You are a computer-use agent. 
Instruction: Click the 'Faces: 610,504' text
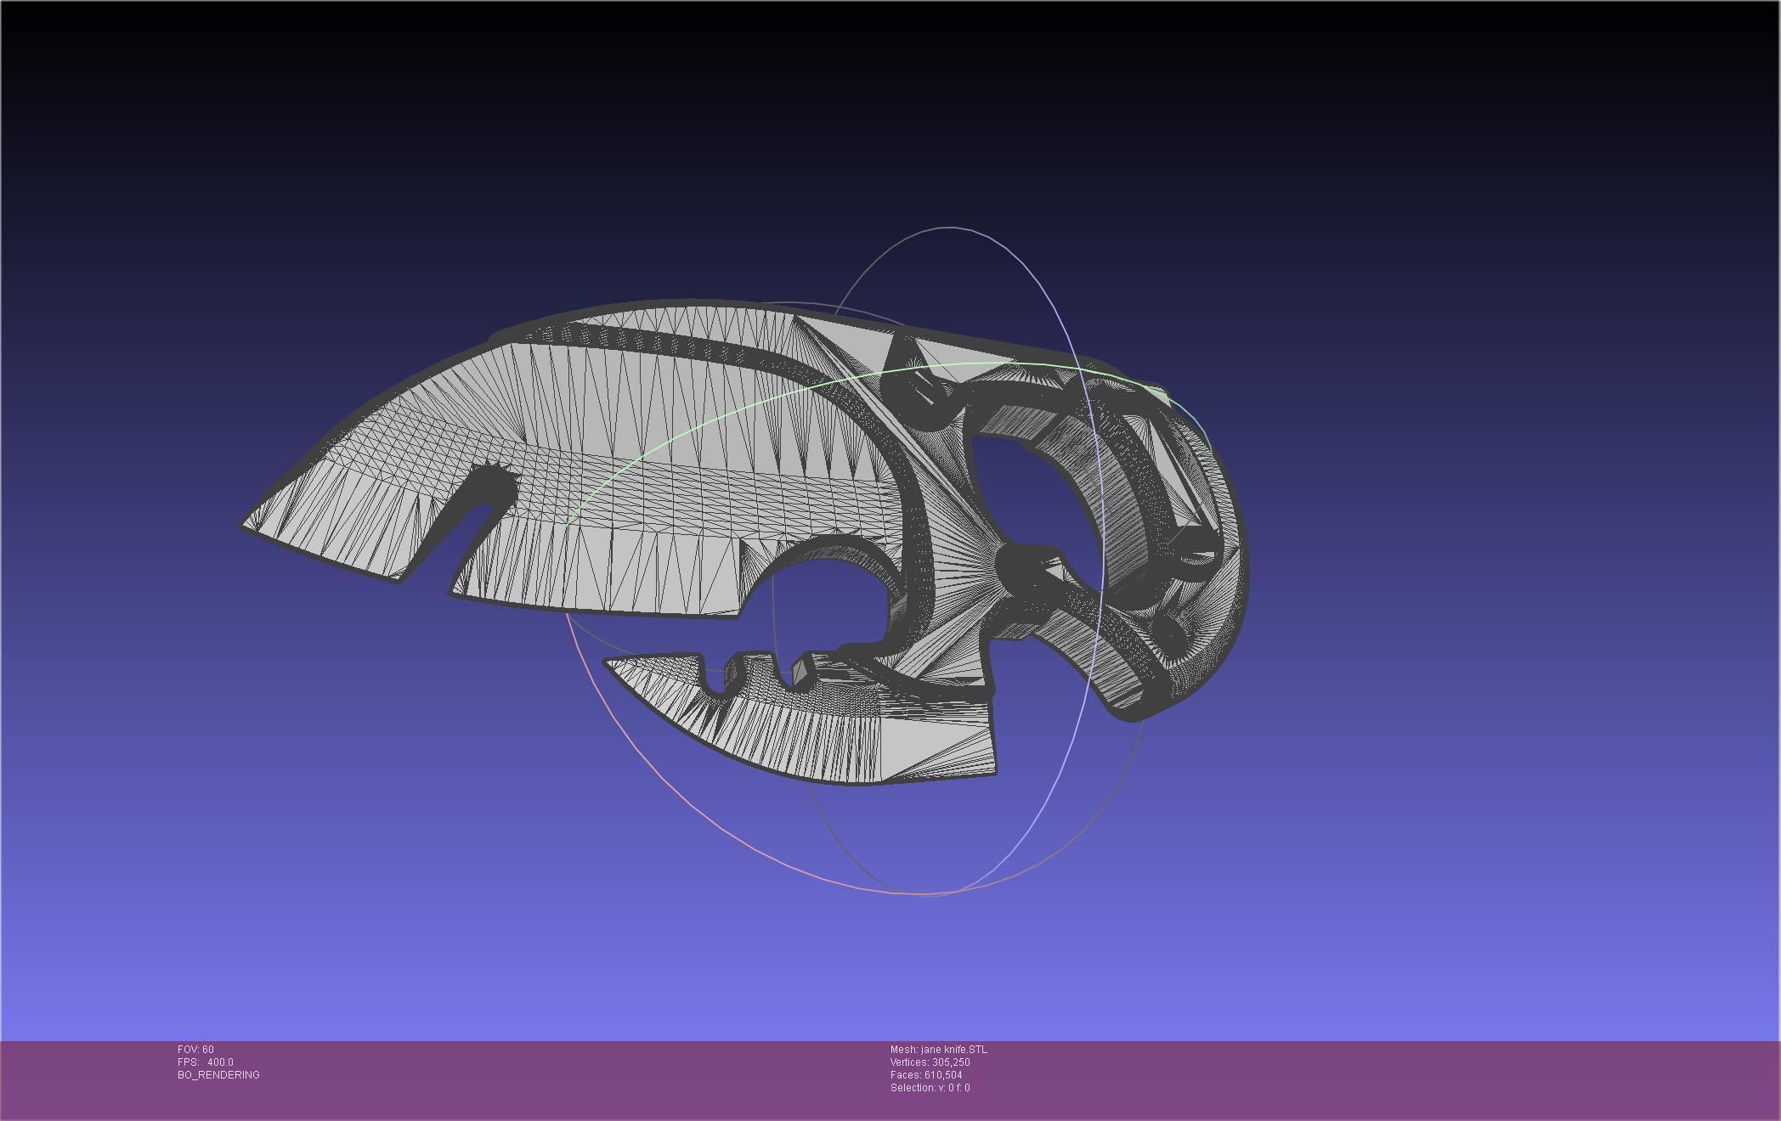pos(925,1074)
